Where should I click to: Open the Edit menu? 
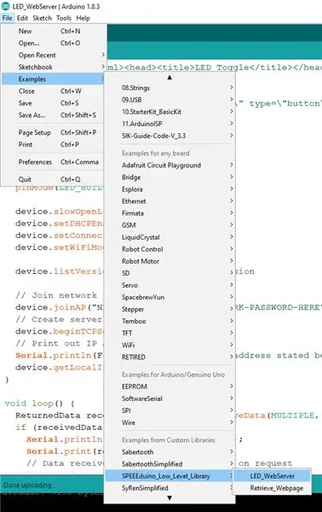pyautogui.click(x=22, y=18)
